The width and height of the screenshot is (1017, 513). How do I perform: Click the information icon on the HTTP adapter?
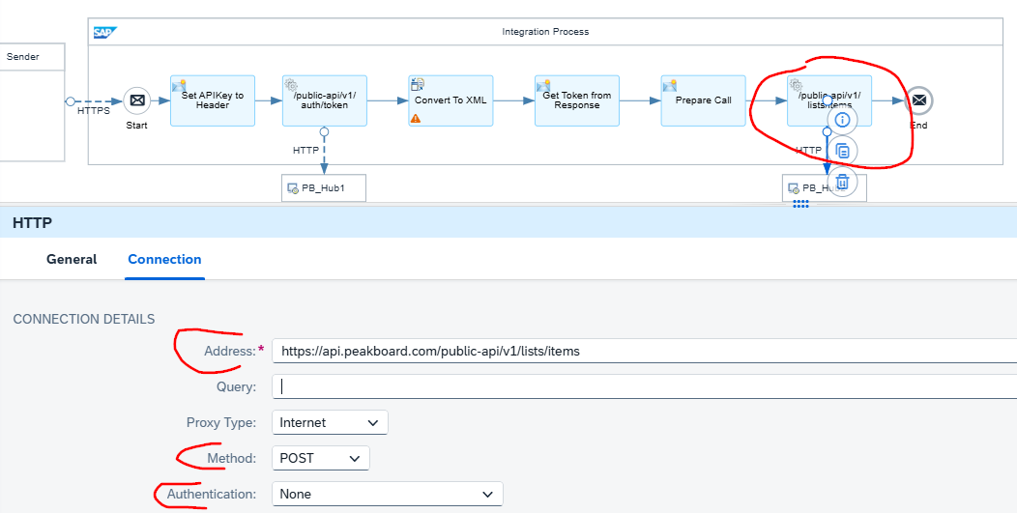tap(842, 120)
